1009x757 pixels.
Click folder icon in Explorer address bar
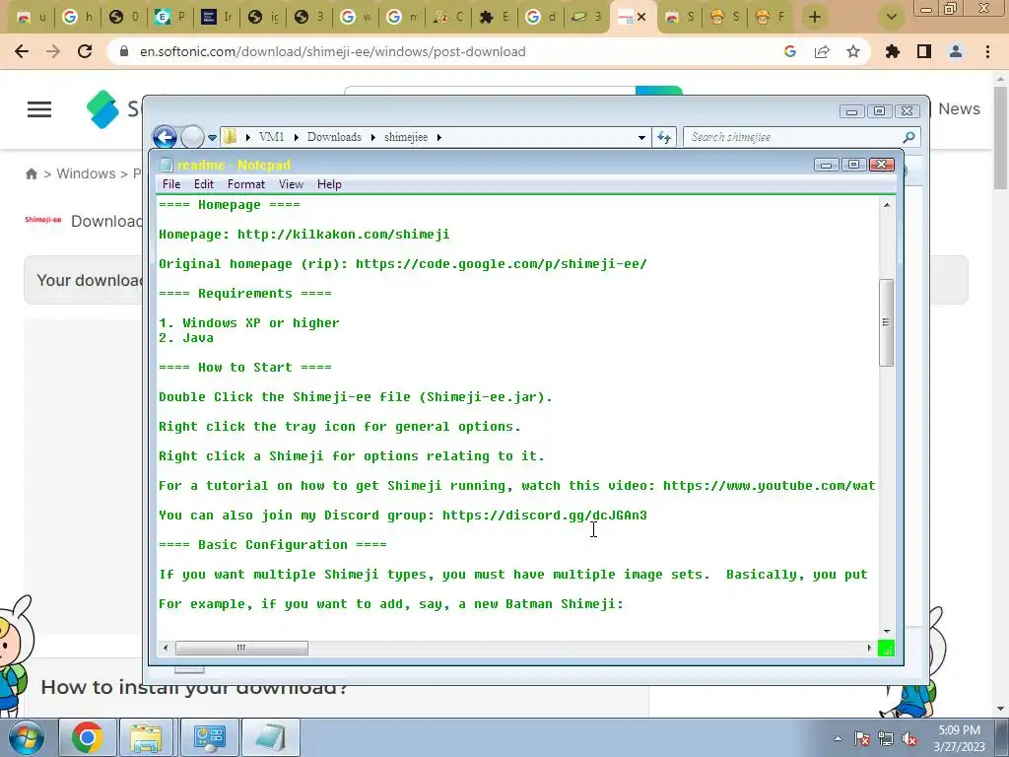point(231,137)
